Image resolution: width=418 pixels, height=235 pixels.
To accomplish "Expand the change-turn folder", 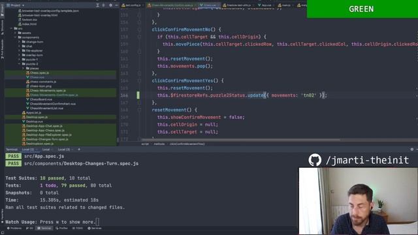I will click(20, 42).
